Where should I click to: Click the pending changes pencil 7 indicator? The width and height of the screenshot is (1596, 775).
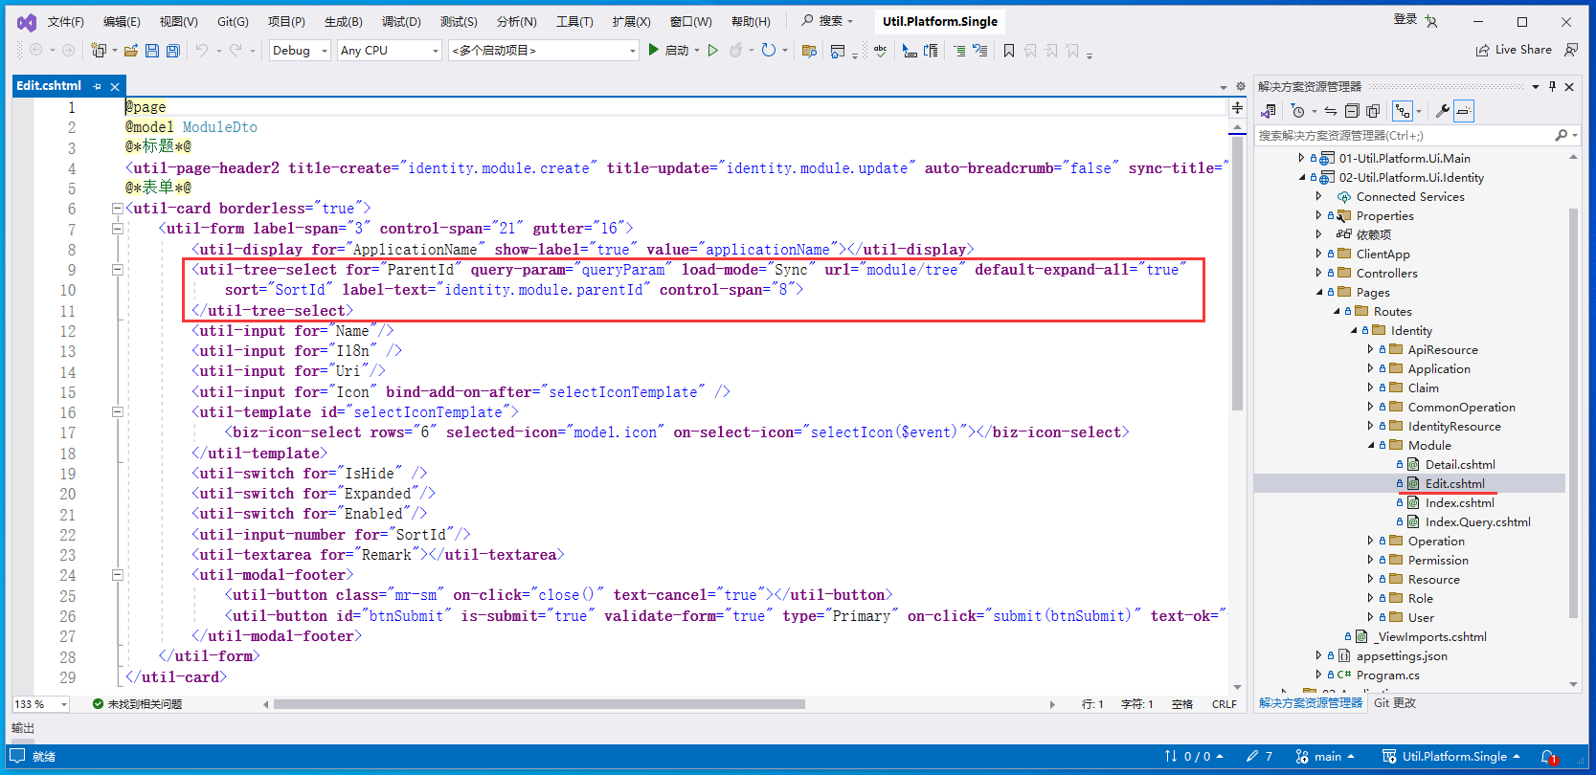[1259, 757]
